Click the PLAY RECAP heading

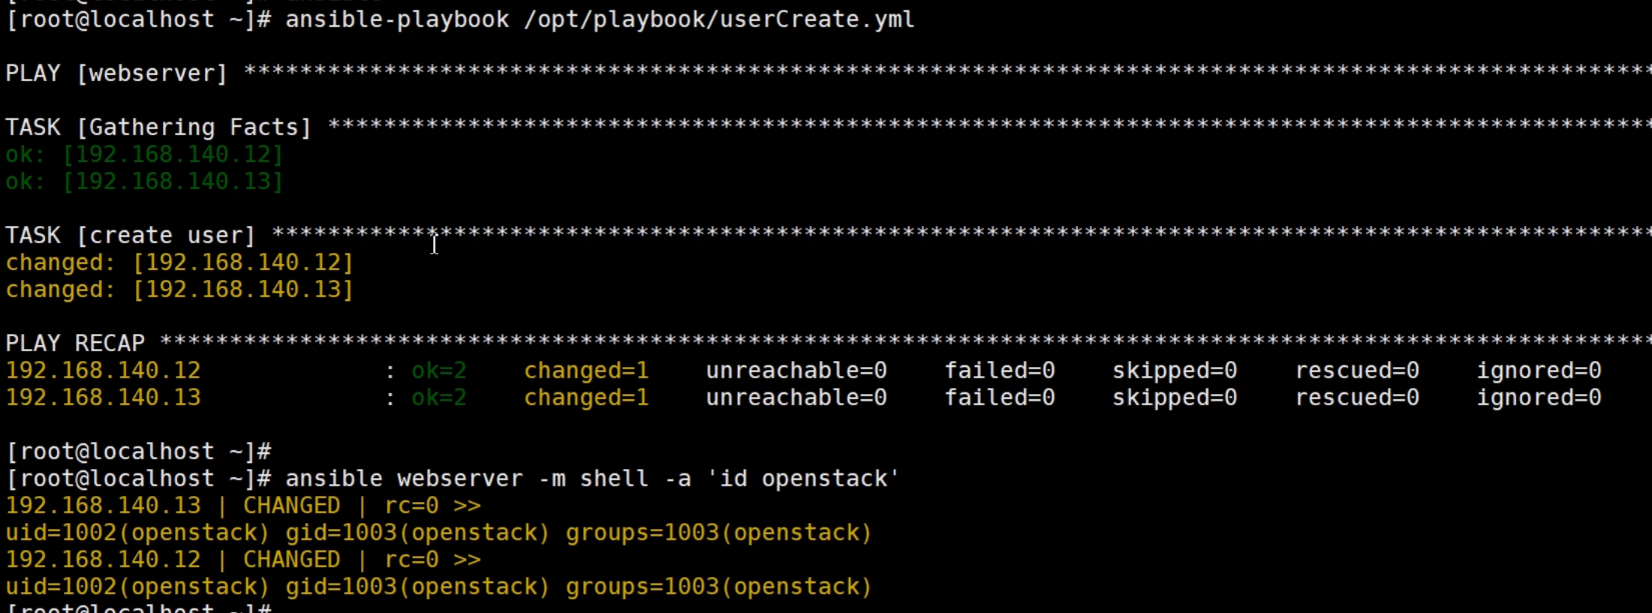(75, 344)
